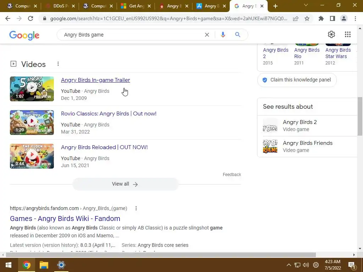
Task: Click the horizontal scrollbar
Action: pyautogui.click(x=161, y=255)
